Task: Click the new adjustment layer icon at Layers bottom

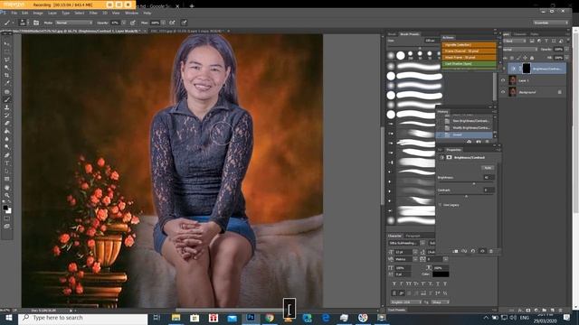Action: (x=536, y=311)
